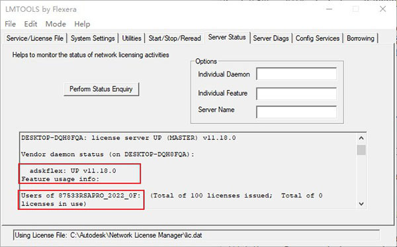
Task: Focus the Individual Daemon input field
Action: pyautogui.click(x=296, y=74)
